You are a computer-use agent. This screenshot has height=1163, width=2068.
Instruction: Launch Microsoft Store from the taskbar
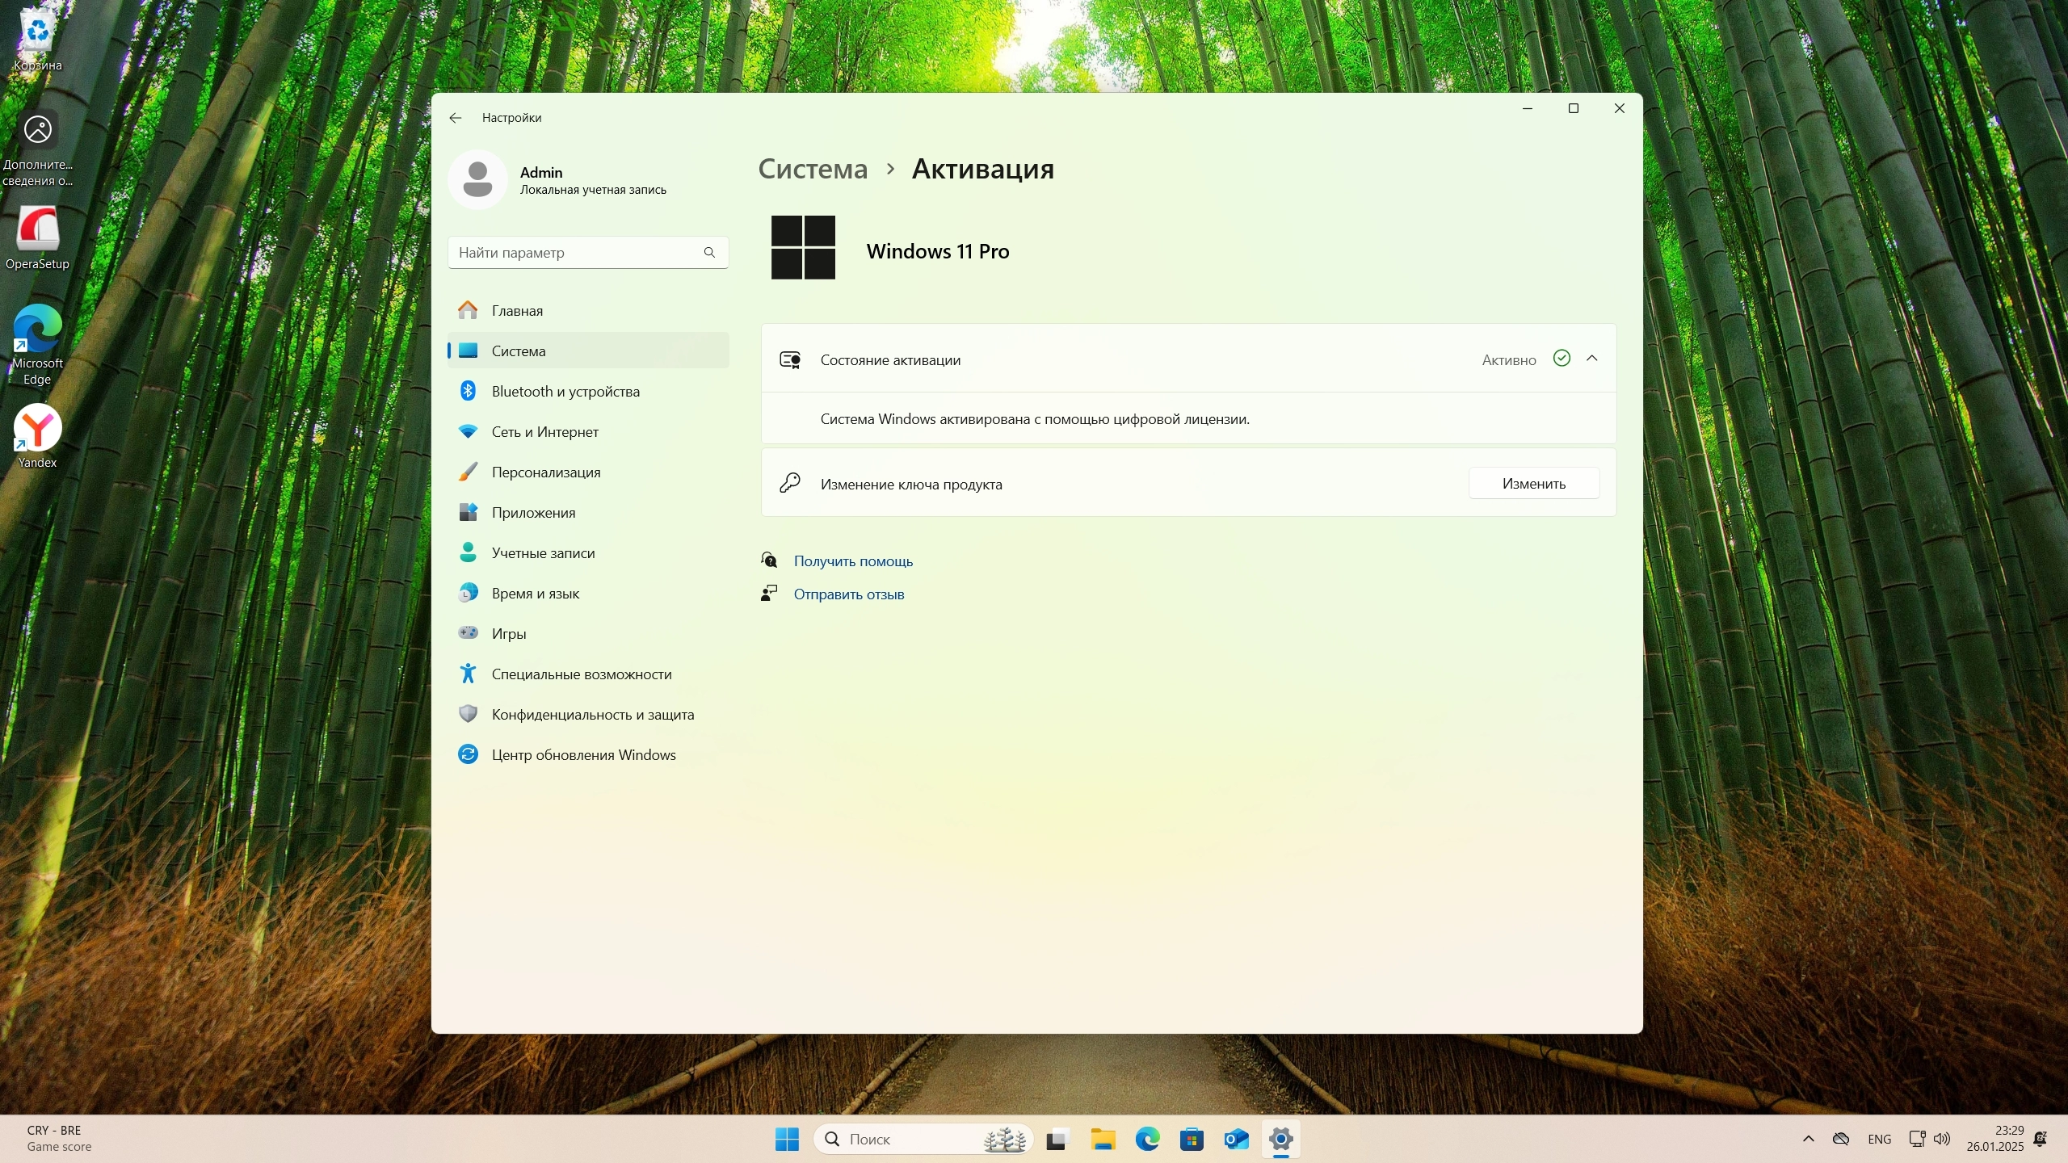click(1192, 1140)
